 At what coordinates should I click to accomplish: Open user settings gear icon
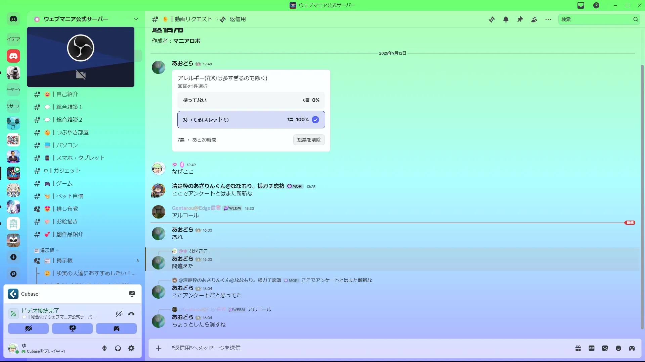click(x=131, y=349)
